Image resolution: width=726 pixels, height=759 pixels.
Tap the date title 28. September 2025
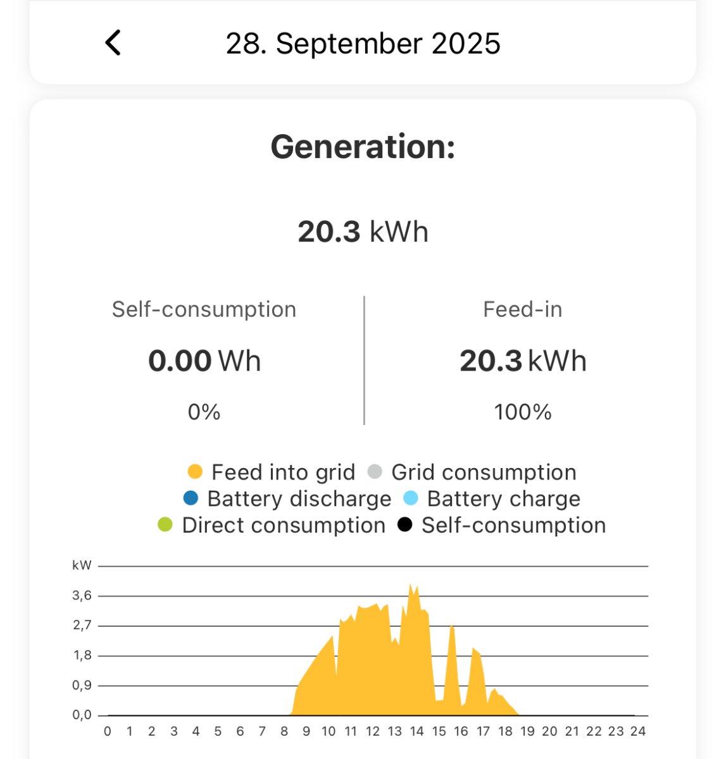click(363, 44)
